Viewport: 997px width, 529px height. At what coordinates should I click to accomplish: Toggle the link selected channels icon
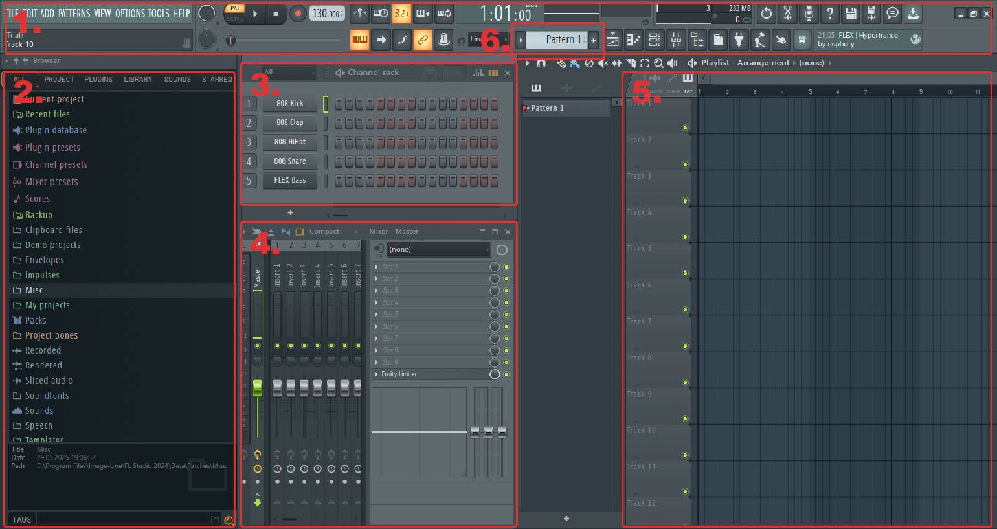[x=423, y=40]
